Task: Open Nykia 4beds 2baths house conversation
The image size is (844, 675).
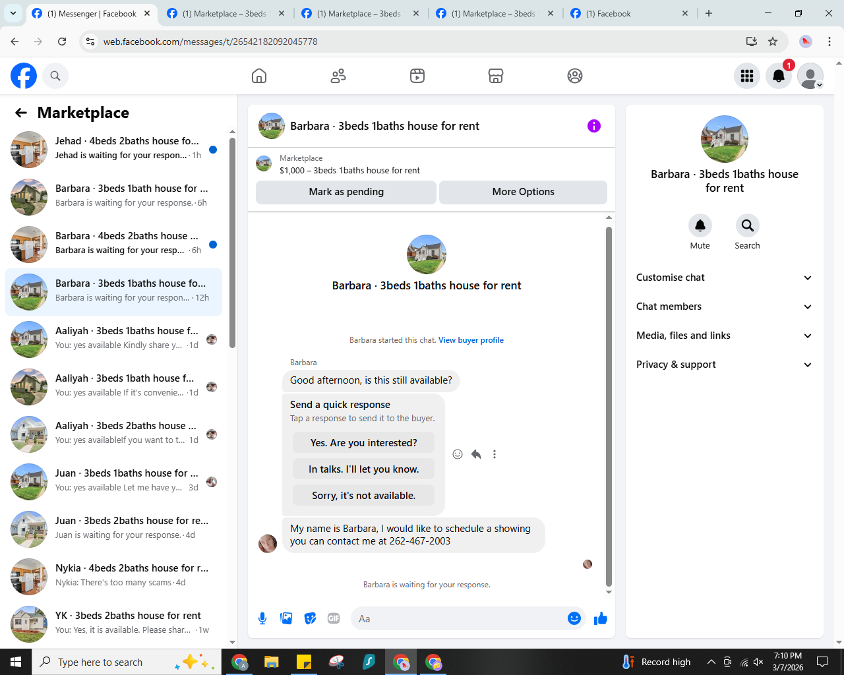Action: 113,577
